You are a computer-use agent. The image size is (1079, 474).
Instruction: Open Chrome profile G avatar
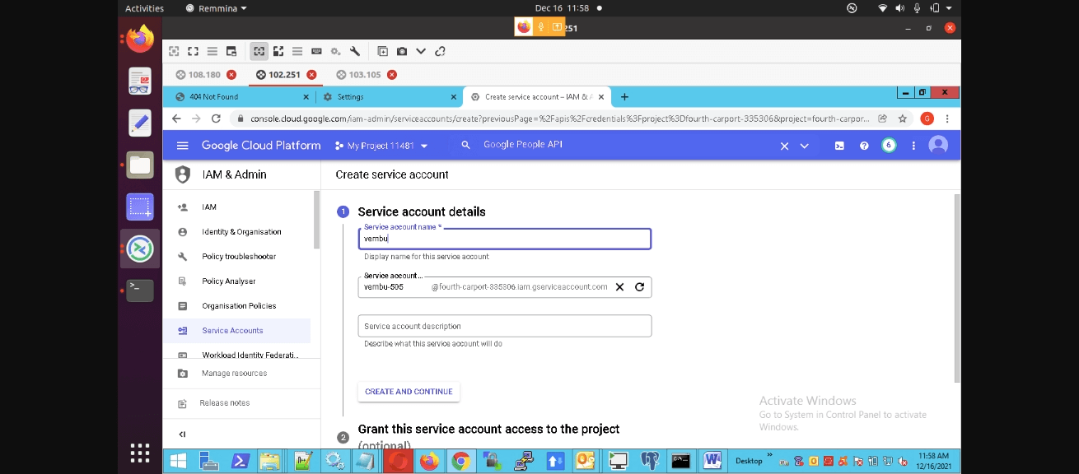[x=927, y=118]
